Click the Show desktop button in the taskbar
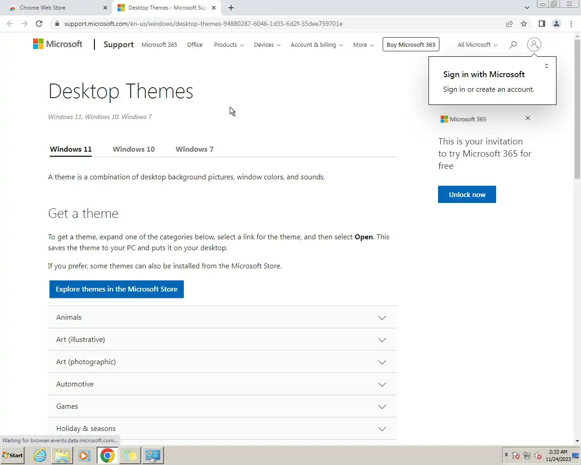Screen dimensions: 581x465 [576, 455]
